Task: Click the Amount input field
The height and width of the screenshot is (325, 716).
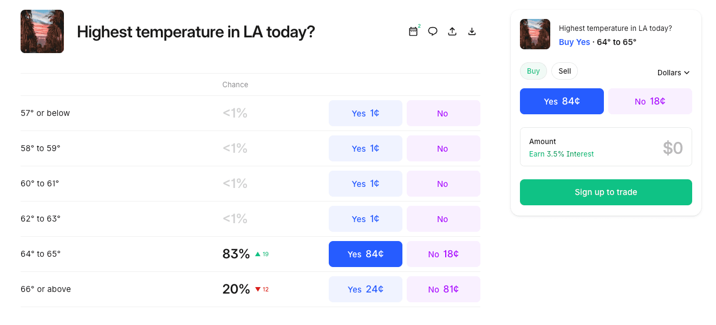Action: pos(606,147)
